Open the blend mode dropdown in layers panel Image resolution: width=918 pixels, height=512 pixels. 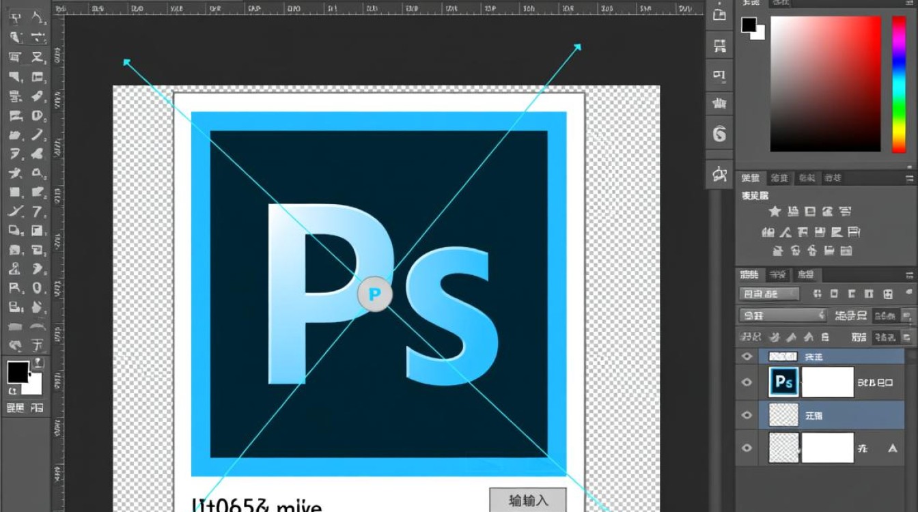[783, 315]
